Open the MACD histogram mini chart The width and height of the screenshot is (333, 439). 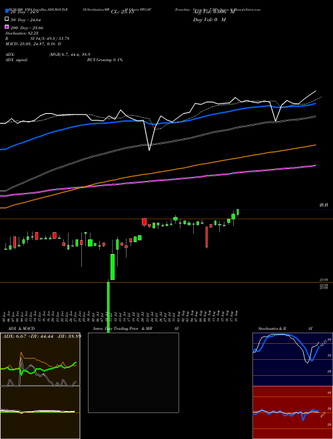point(40,412)
